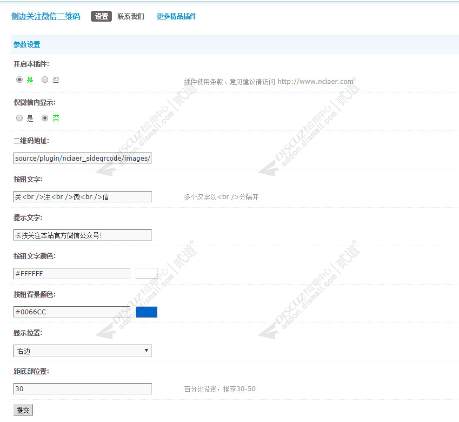Open the 联系我们 tab
Viewport: 459px width, 422px height.
131,16
